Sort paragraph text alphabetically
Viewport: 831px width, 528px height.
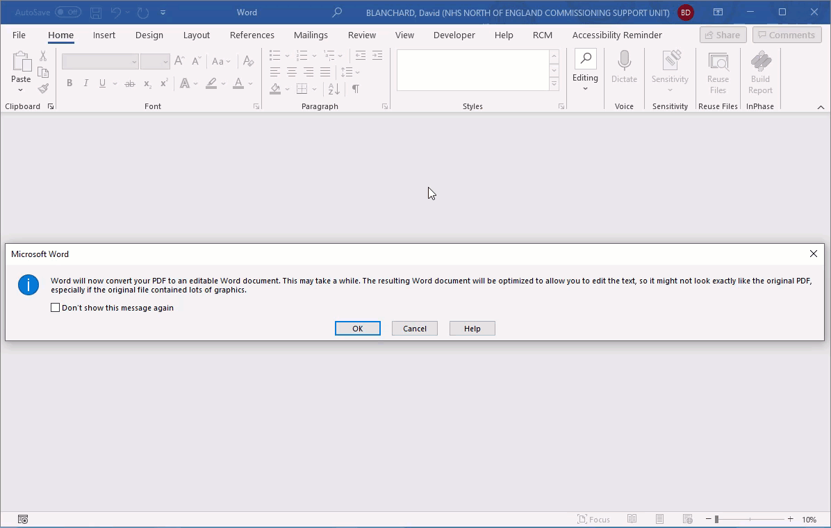point(334,88)
